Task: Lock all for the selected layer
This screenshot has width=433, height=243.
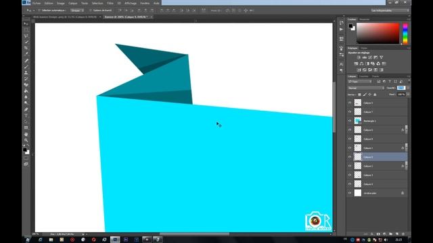Action: (x=375, y=94)
